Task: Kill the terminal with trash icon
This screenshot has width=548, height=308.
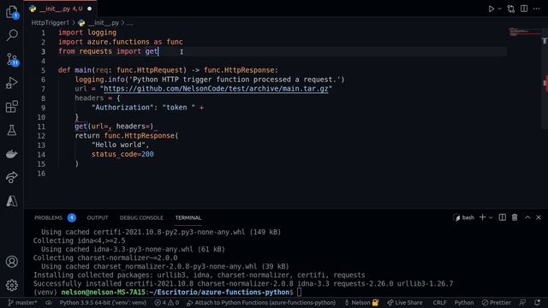Action: point(515,217)
